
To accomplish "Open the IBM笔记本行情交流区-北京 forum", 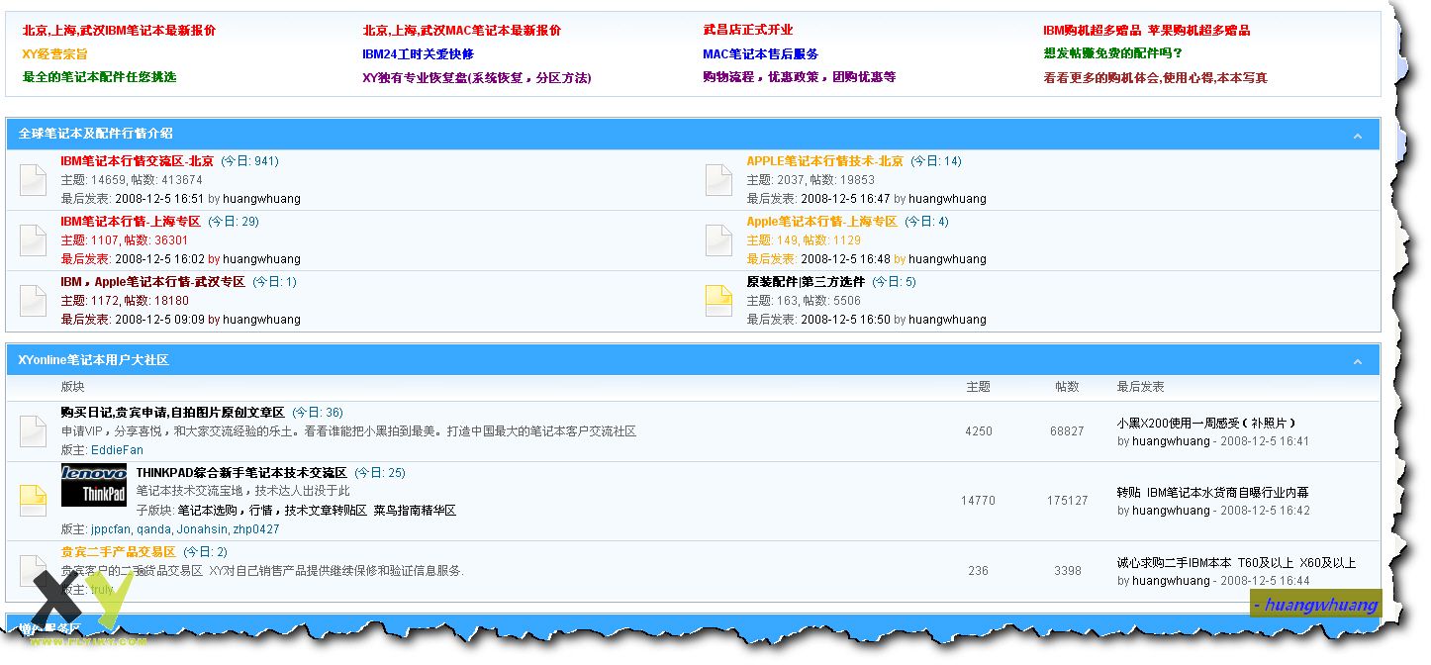I will pos(137,161).
